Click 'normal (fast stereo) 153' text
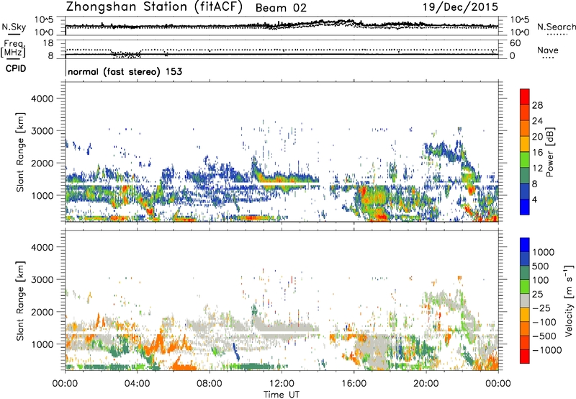 click(x=125, y=71)
